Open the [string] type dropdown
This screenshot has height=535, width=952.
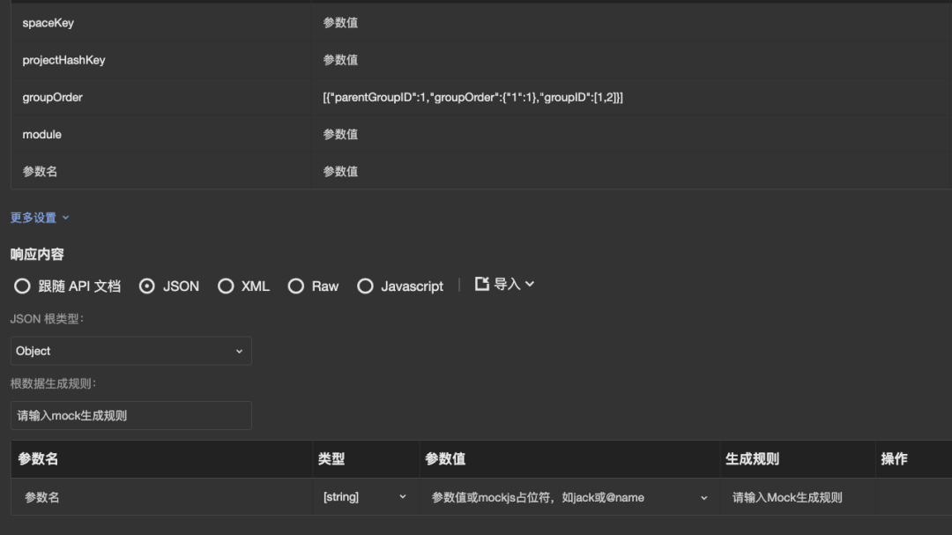(365, 497)
